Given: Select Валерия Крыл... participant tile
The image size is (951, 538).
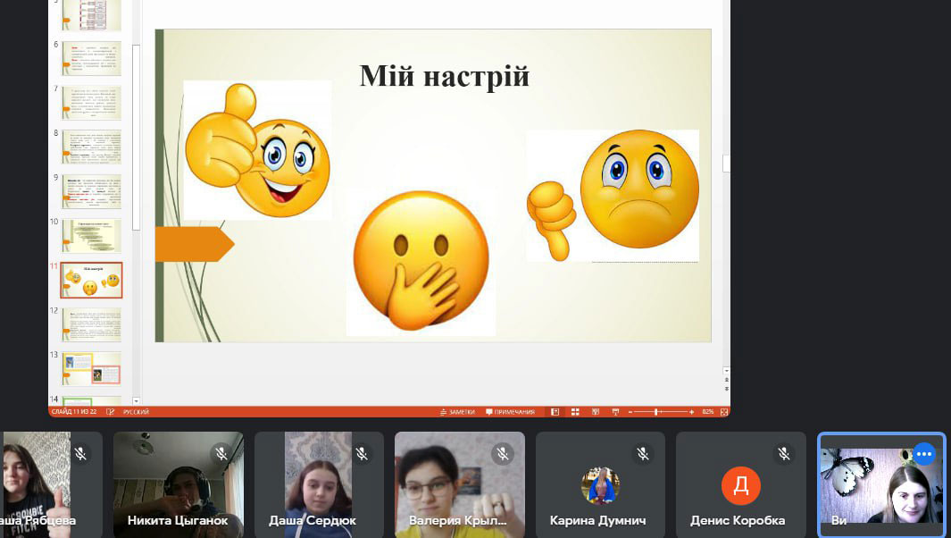Looking at the screenshot, I should (460, 484).
